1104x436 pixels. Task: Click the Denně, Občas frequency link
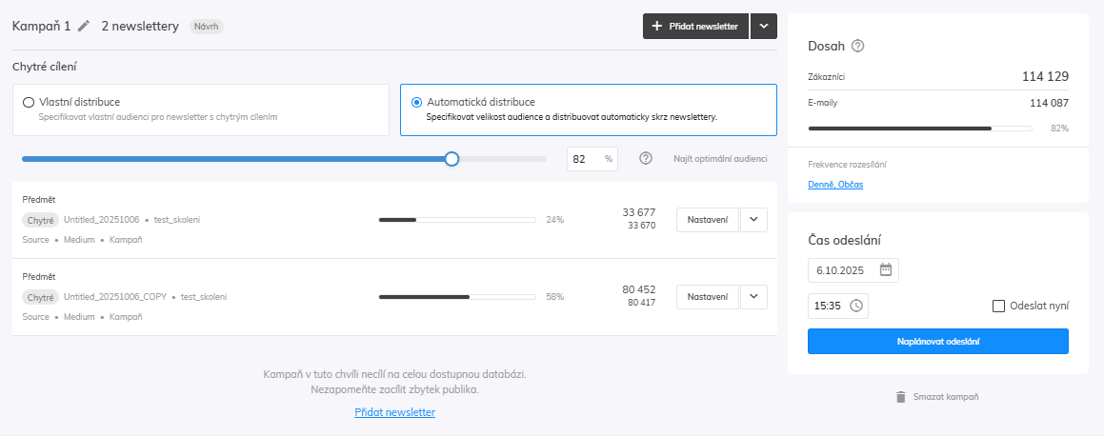coord(835,184)
